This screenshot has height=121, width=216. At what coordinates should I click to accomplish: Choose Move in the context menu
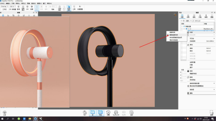click(201, 45)
